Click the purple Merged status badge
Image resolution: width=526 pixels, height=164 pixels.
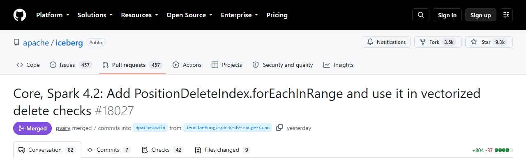(32, 128)
